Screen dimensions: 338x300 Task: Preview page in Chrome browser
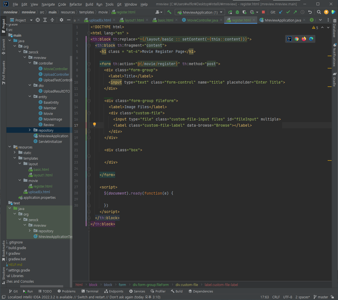297,39
